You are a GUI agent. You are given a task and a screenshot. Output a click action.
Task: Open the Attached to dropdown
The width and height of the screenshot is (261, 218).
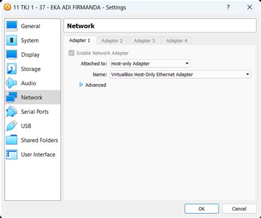[x=150, y=64]
